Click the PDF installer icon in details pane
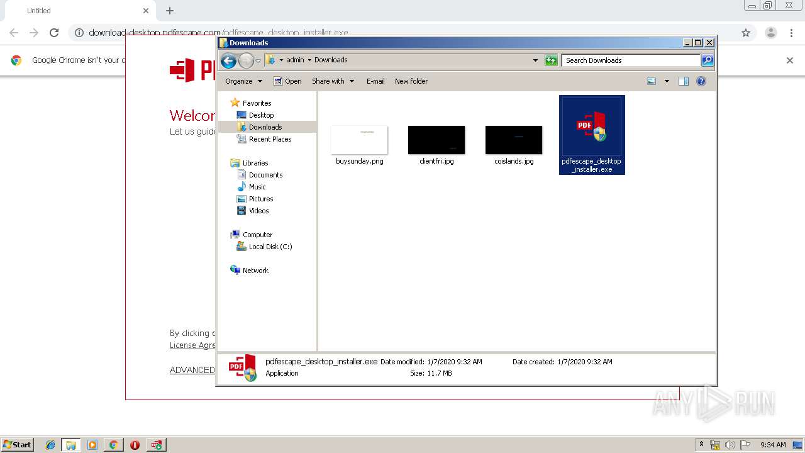This screenshot has width=805, height=453. click(x=243, y=367)
